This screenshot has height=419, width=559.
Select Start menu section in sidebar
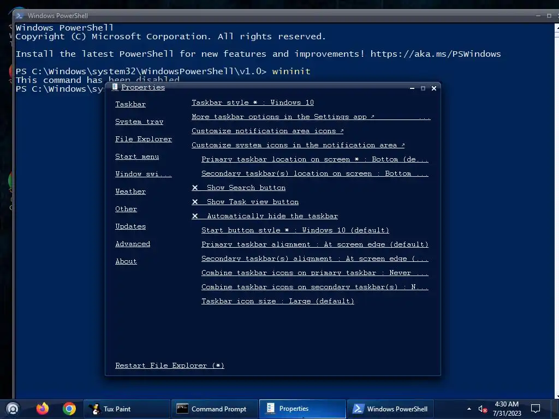[x=137, y=157]
